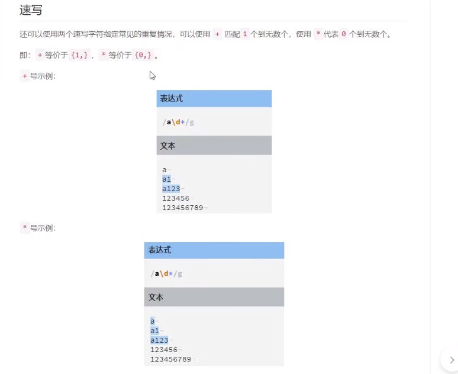Click unmatched a line in + example

pos(165,170)
